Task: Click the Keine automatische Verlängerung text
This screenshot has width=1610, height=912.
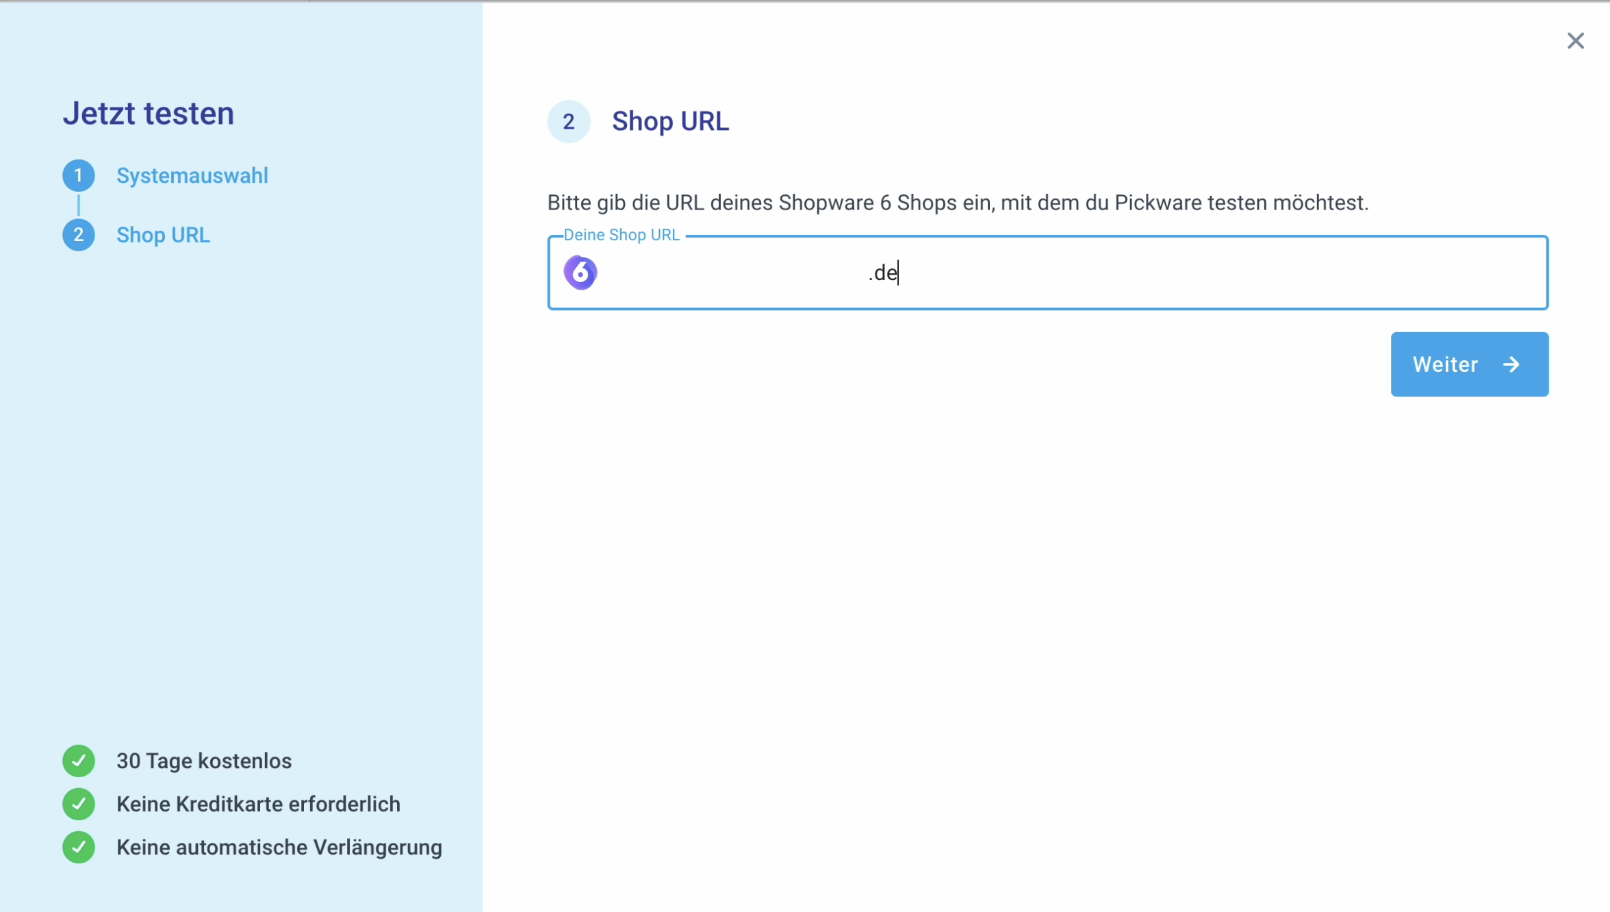Action: click(279, 847)
